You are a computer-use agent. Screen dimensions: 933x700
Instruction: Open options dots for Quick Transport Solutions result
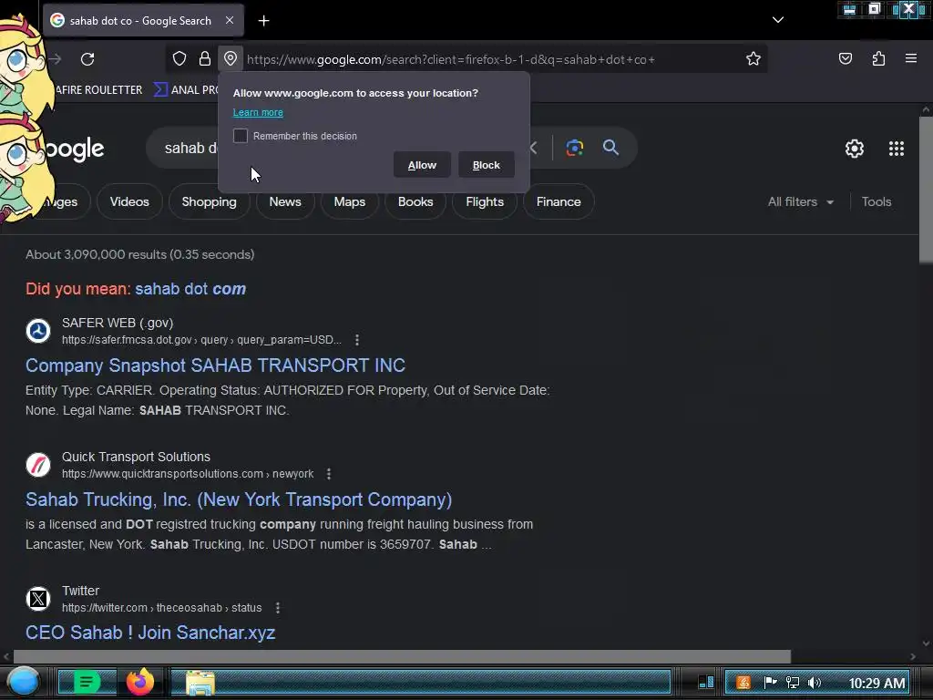tap(329, 474)
